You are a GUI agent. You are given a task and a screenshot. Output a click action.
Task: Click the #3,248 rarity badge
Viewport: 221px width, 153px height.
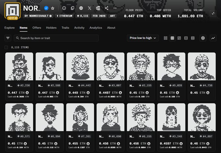tap(176, 136)
